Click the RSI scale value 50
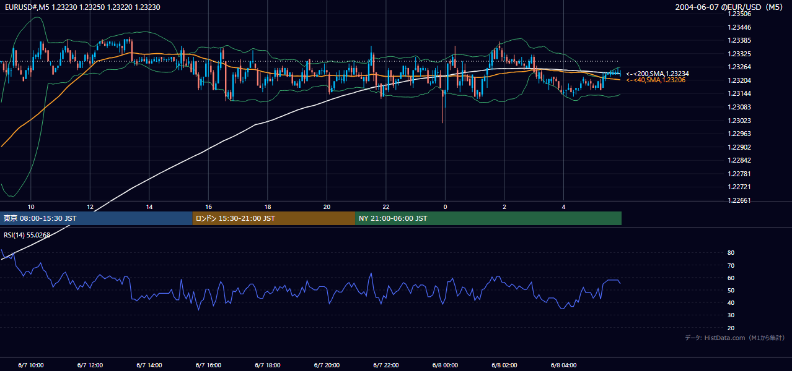This screenshot has height=371, width=792. 731,290
